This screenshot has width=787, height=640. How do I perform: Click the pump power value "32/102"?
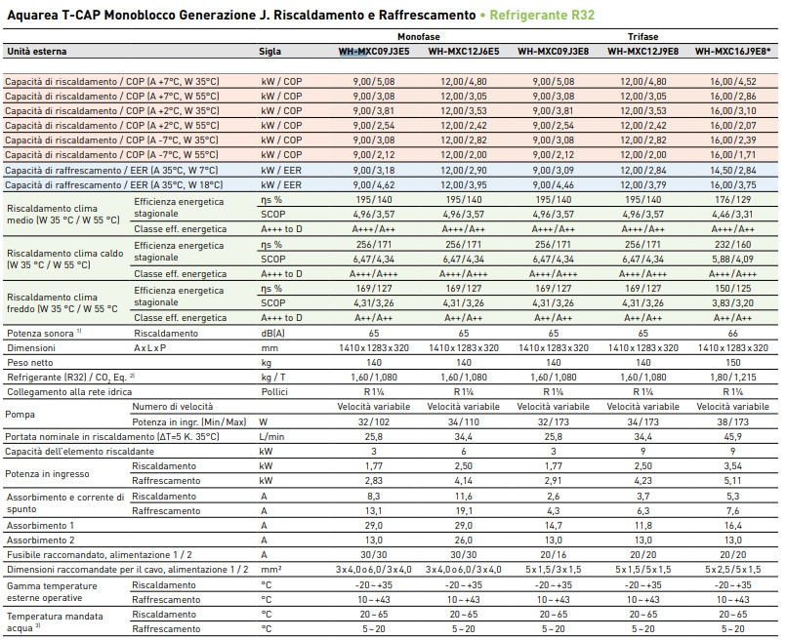[374, 421]
